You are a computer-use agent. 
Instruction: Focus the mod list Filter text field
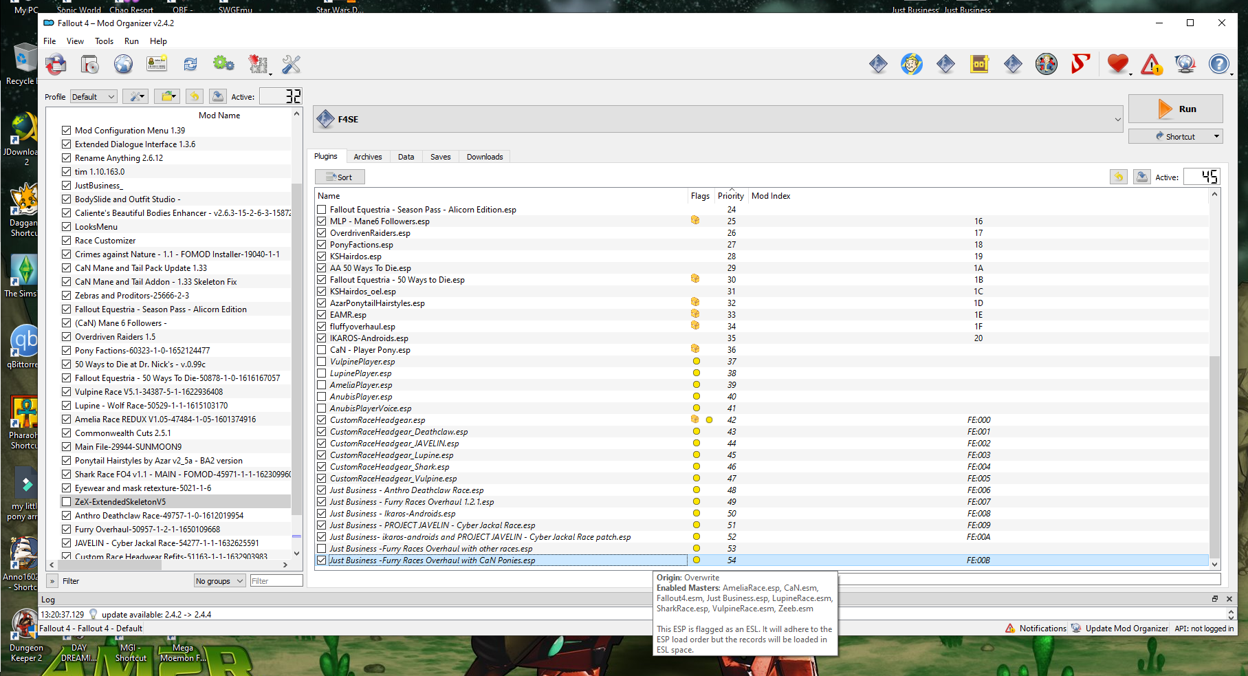click(276, 581)
